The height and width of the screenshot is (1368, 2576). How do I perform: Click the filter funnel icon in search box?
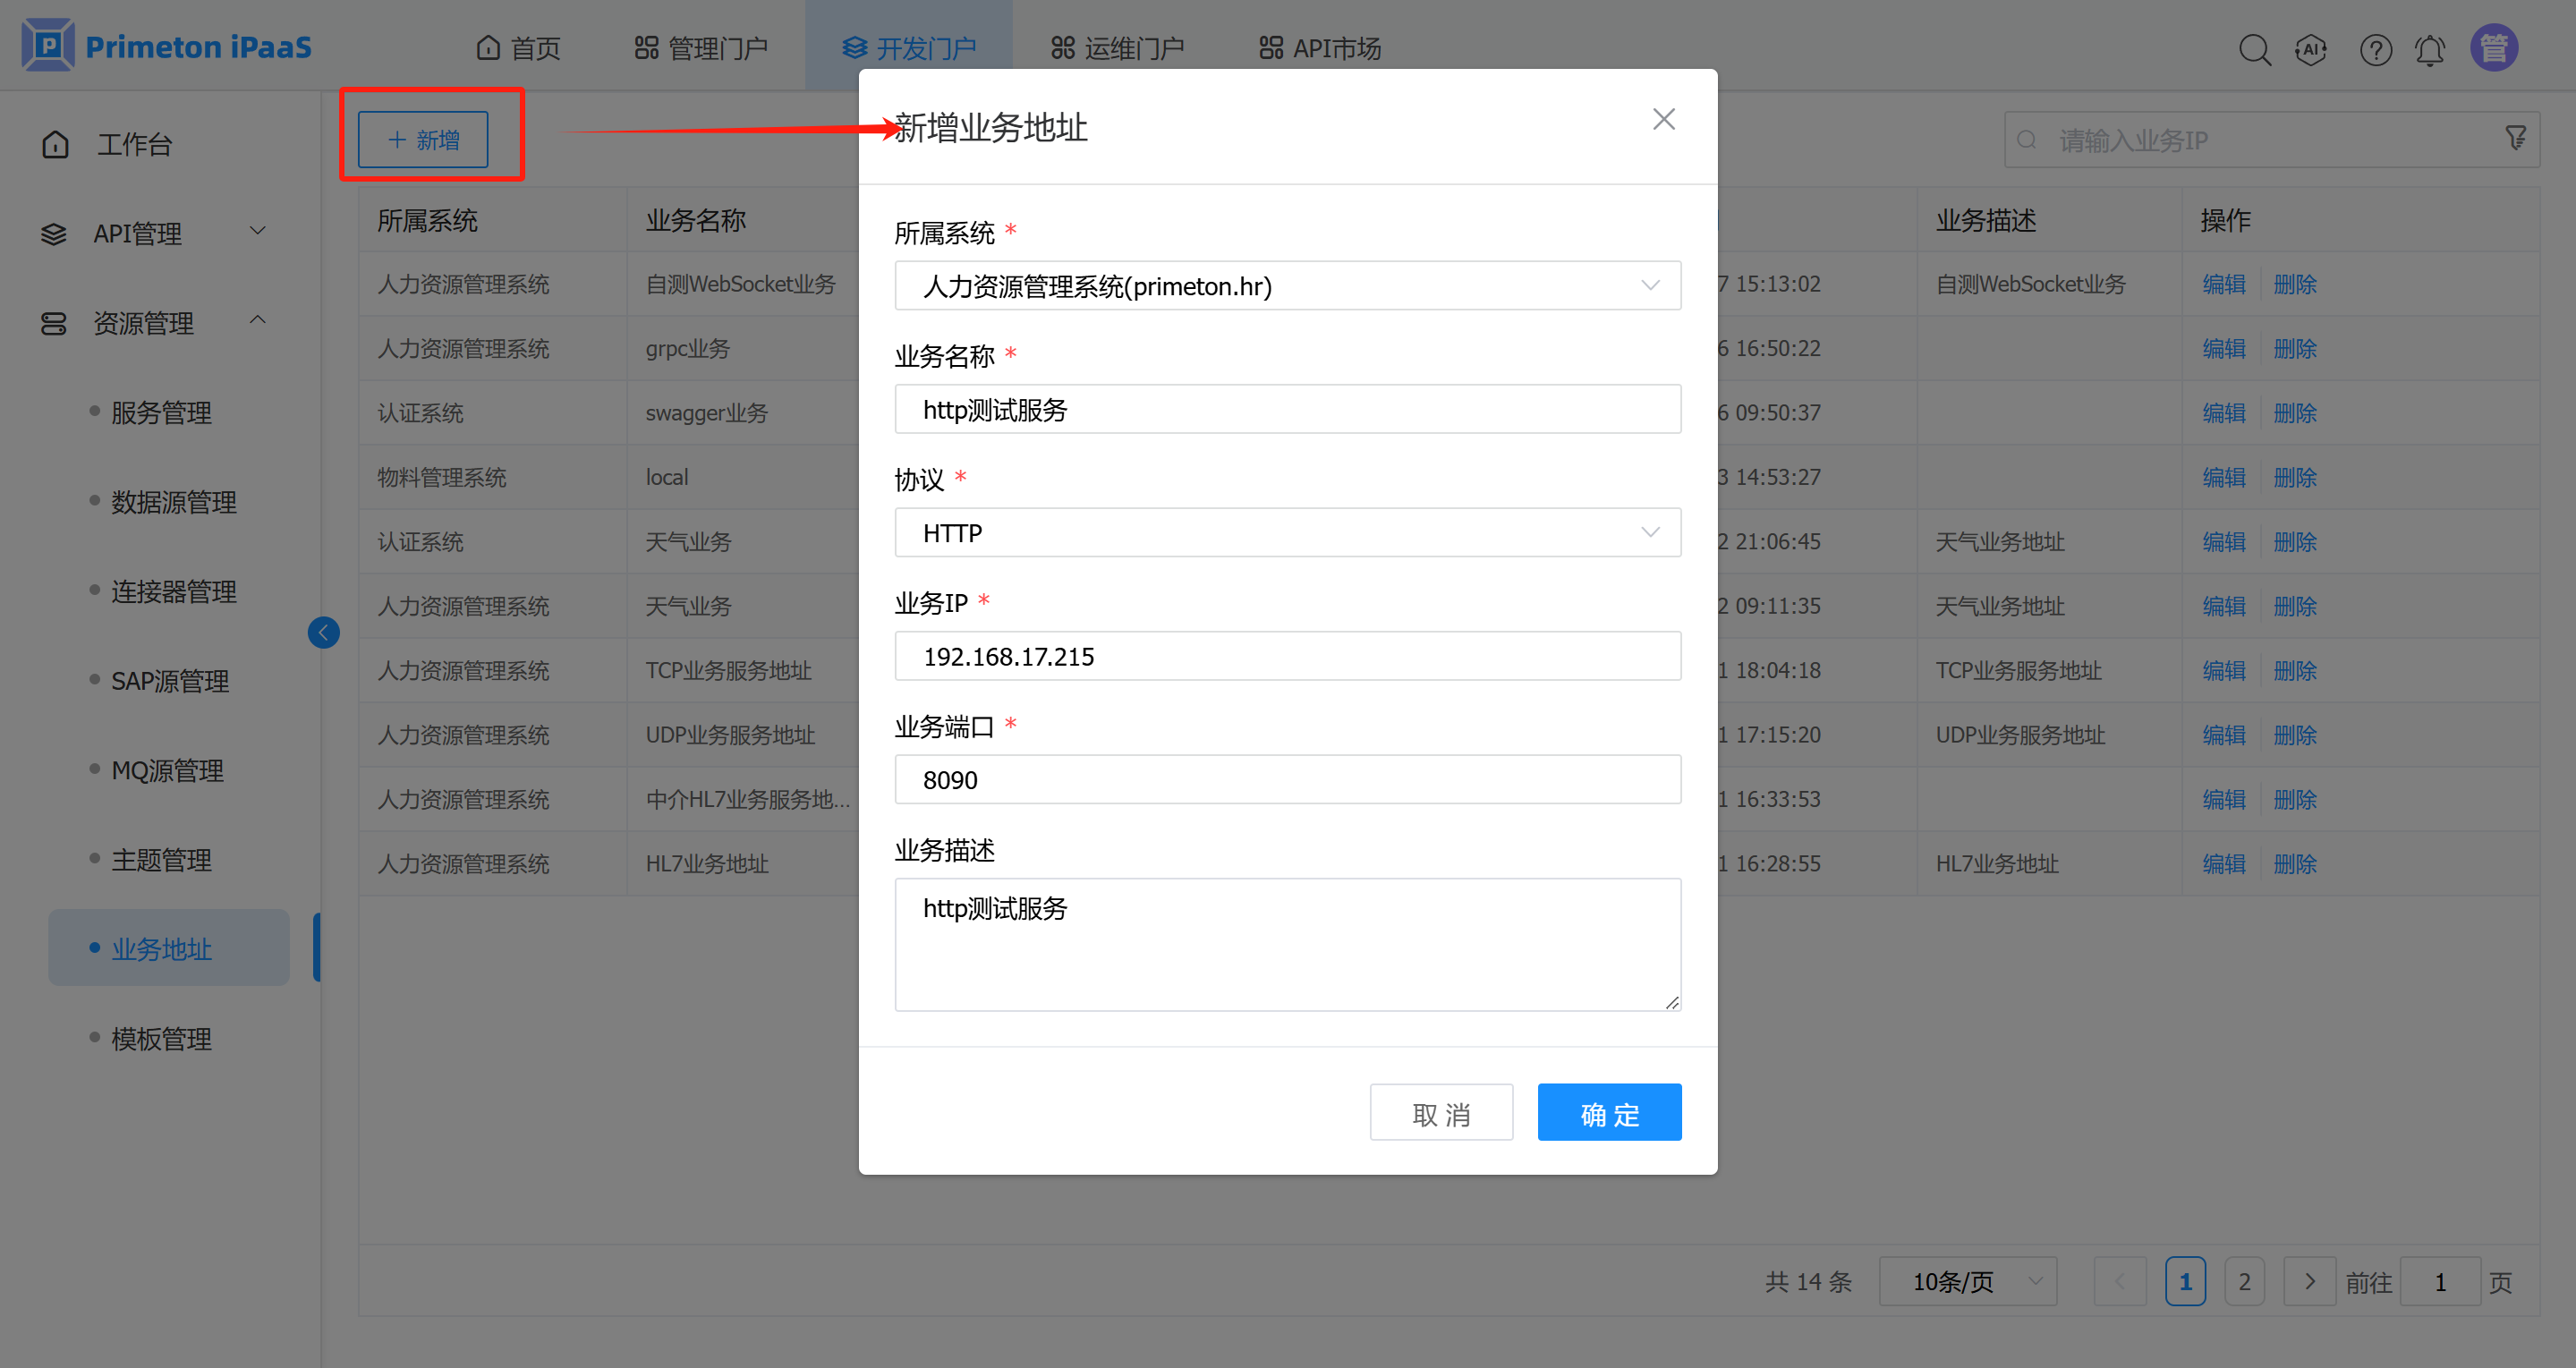[x=2516, y=139]
